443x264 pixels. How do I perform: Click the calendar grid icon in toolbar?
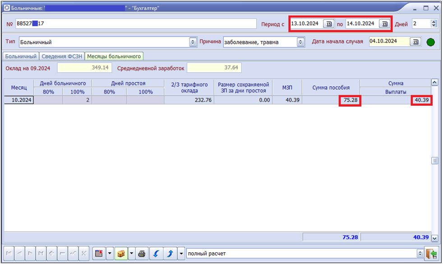click(x=99, y=254)
